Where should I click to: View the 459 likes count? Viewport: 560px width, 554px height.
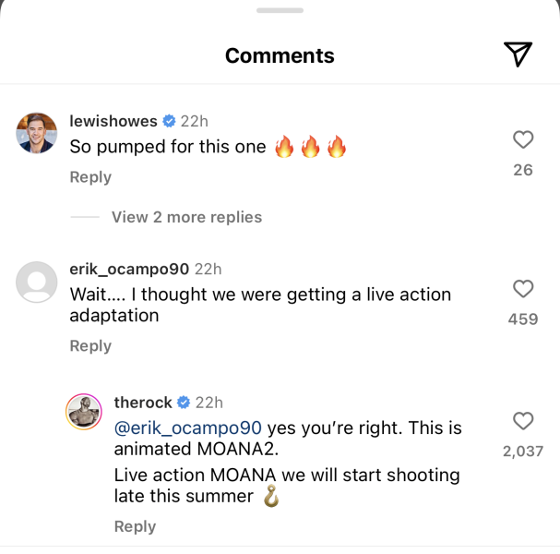(523, 319)
